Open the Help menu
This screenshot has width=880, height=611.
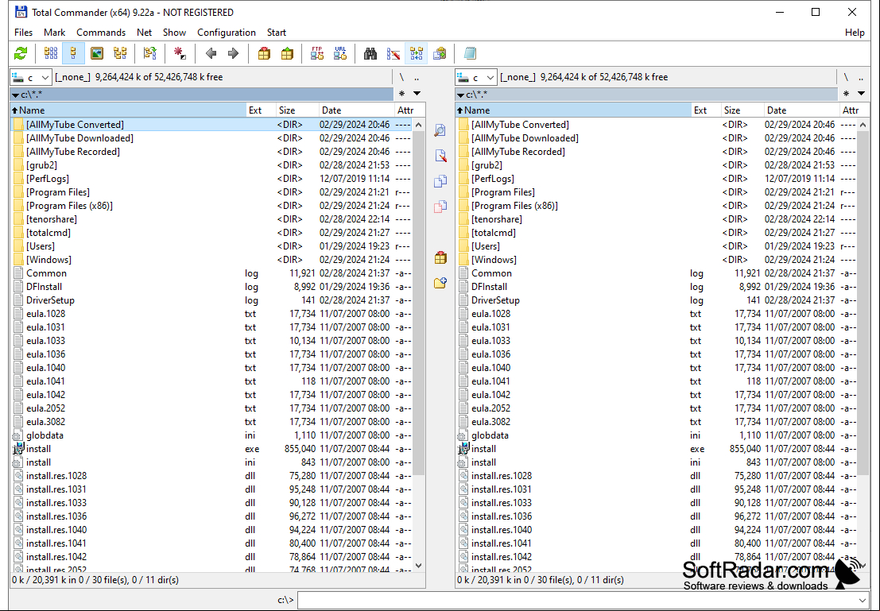[x=855, y=33]
